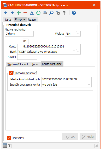The height and width of the screenshot is (150, 101).
Task: Select the Pozycja tab
Action: pos(20,19)
